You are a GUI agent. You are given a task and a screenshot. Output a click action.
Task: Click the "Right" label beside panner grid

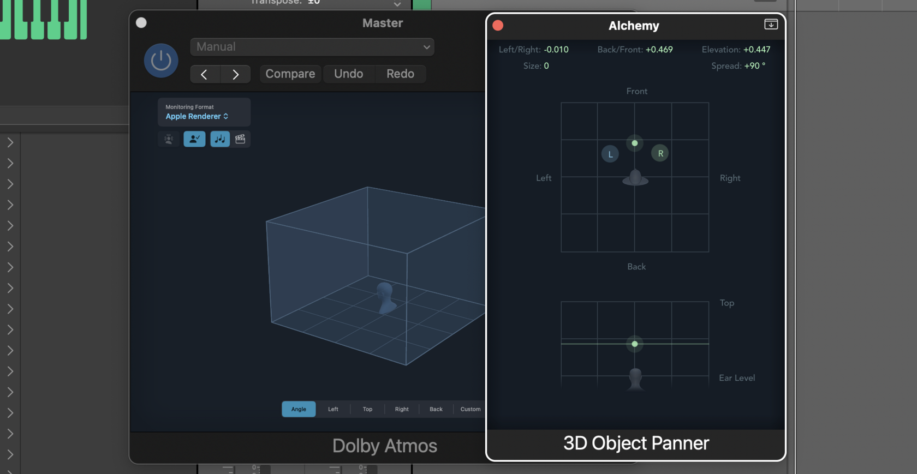(730, 178)
